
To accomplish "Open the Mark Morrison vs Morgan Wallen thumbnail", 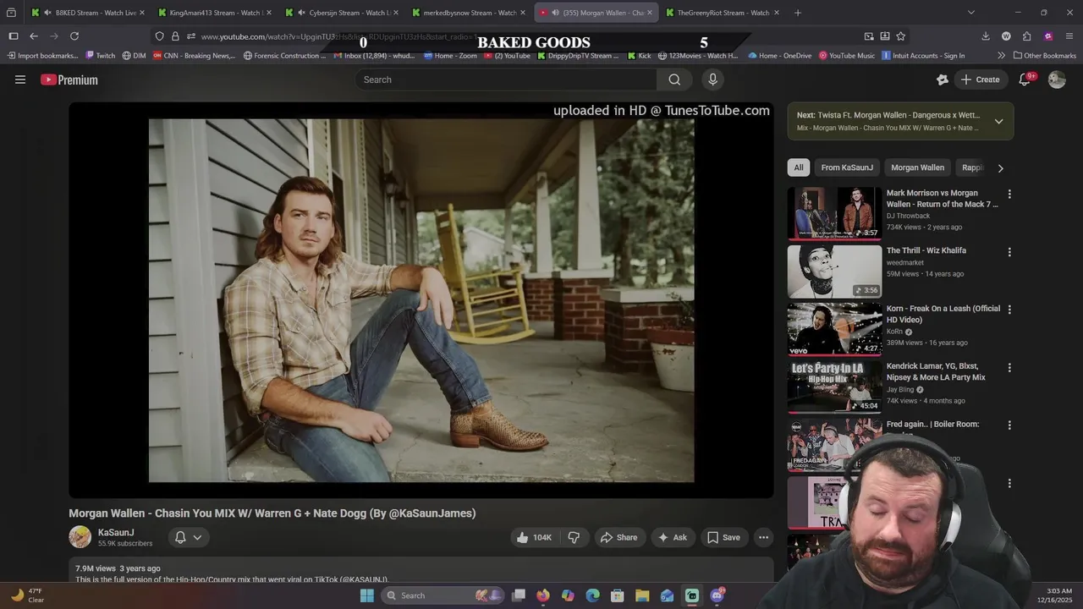I will [x=834, y=213].
